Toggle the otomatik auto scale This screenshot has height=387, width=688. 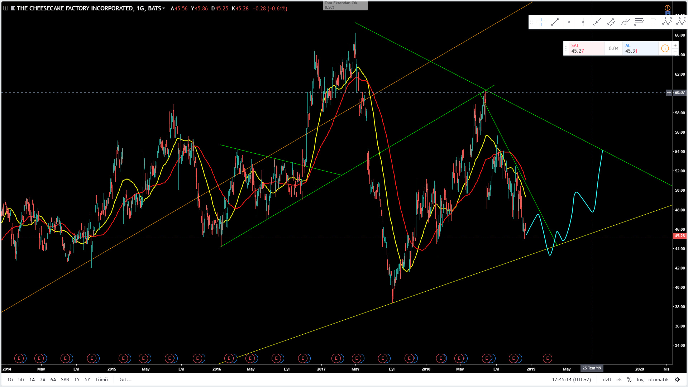click(658, 379)
